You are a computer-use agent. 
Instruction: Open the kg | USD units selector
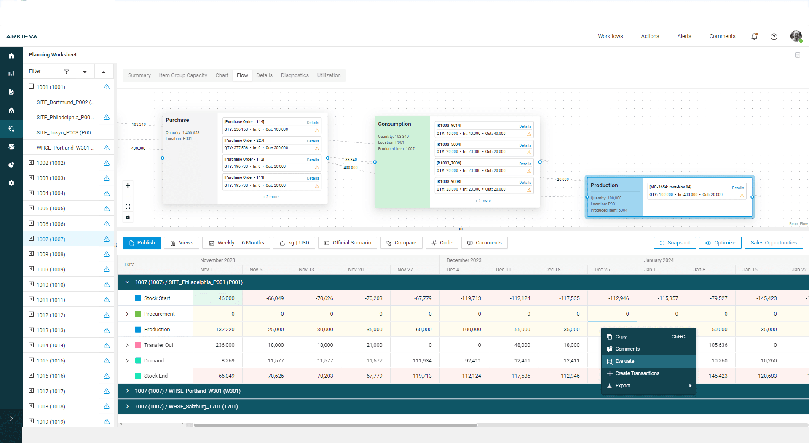(x=294, y=243)
